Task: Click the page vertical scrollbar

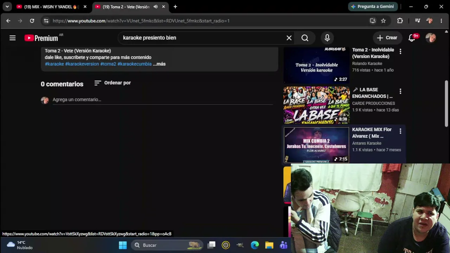Action: pos(446,104)
